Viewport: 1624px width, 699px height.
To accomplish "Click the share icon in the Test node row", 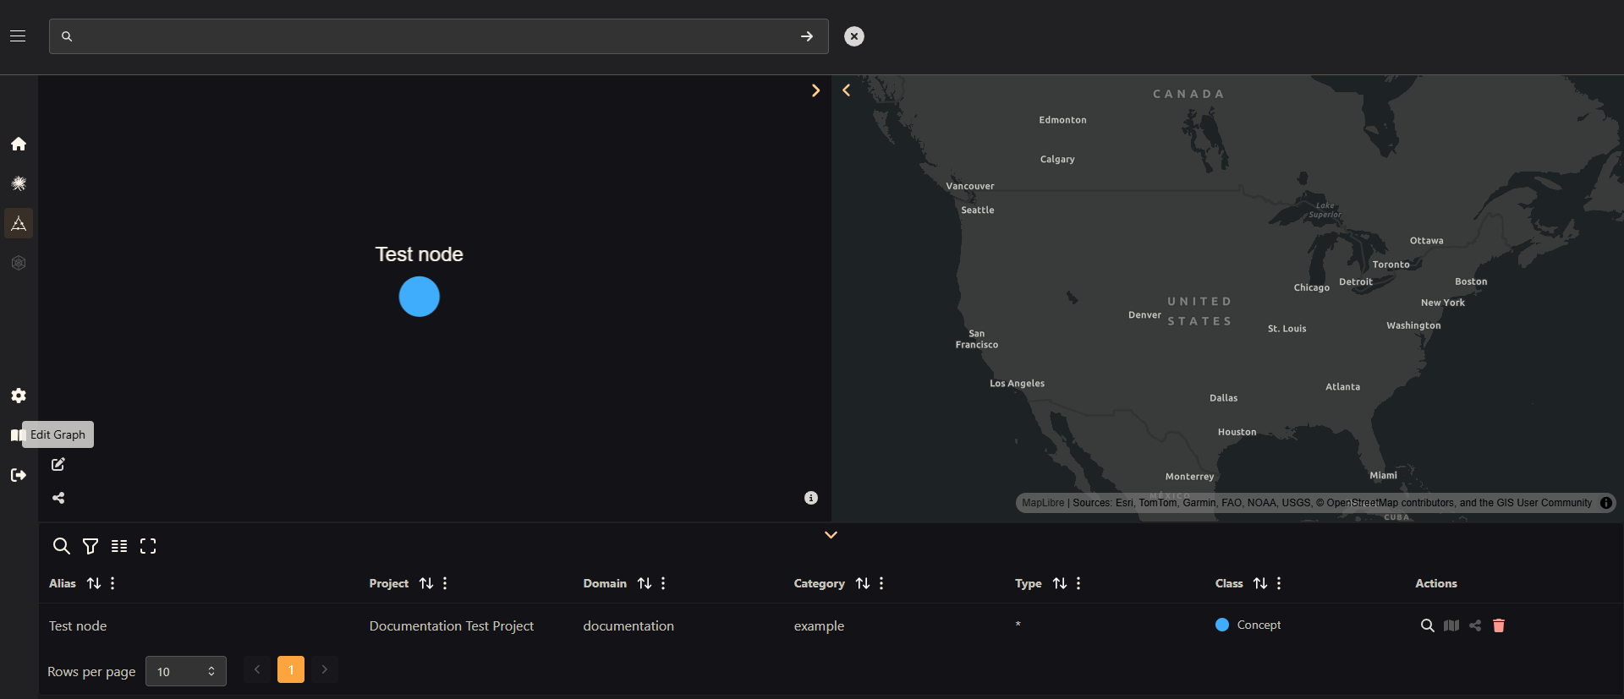I will pyautogui.click(x=1475, y=625).
